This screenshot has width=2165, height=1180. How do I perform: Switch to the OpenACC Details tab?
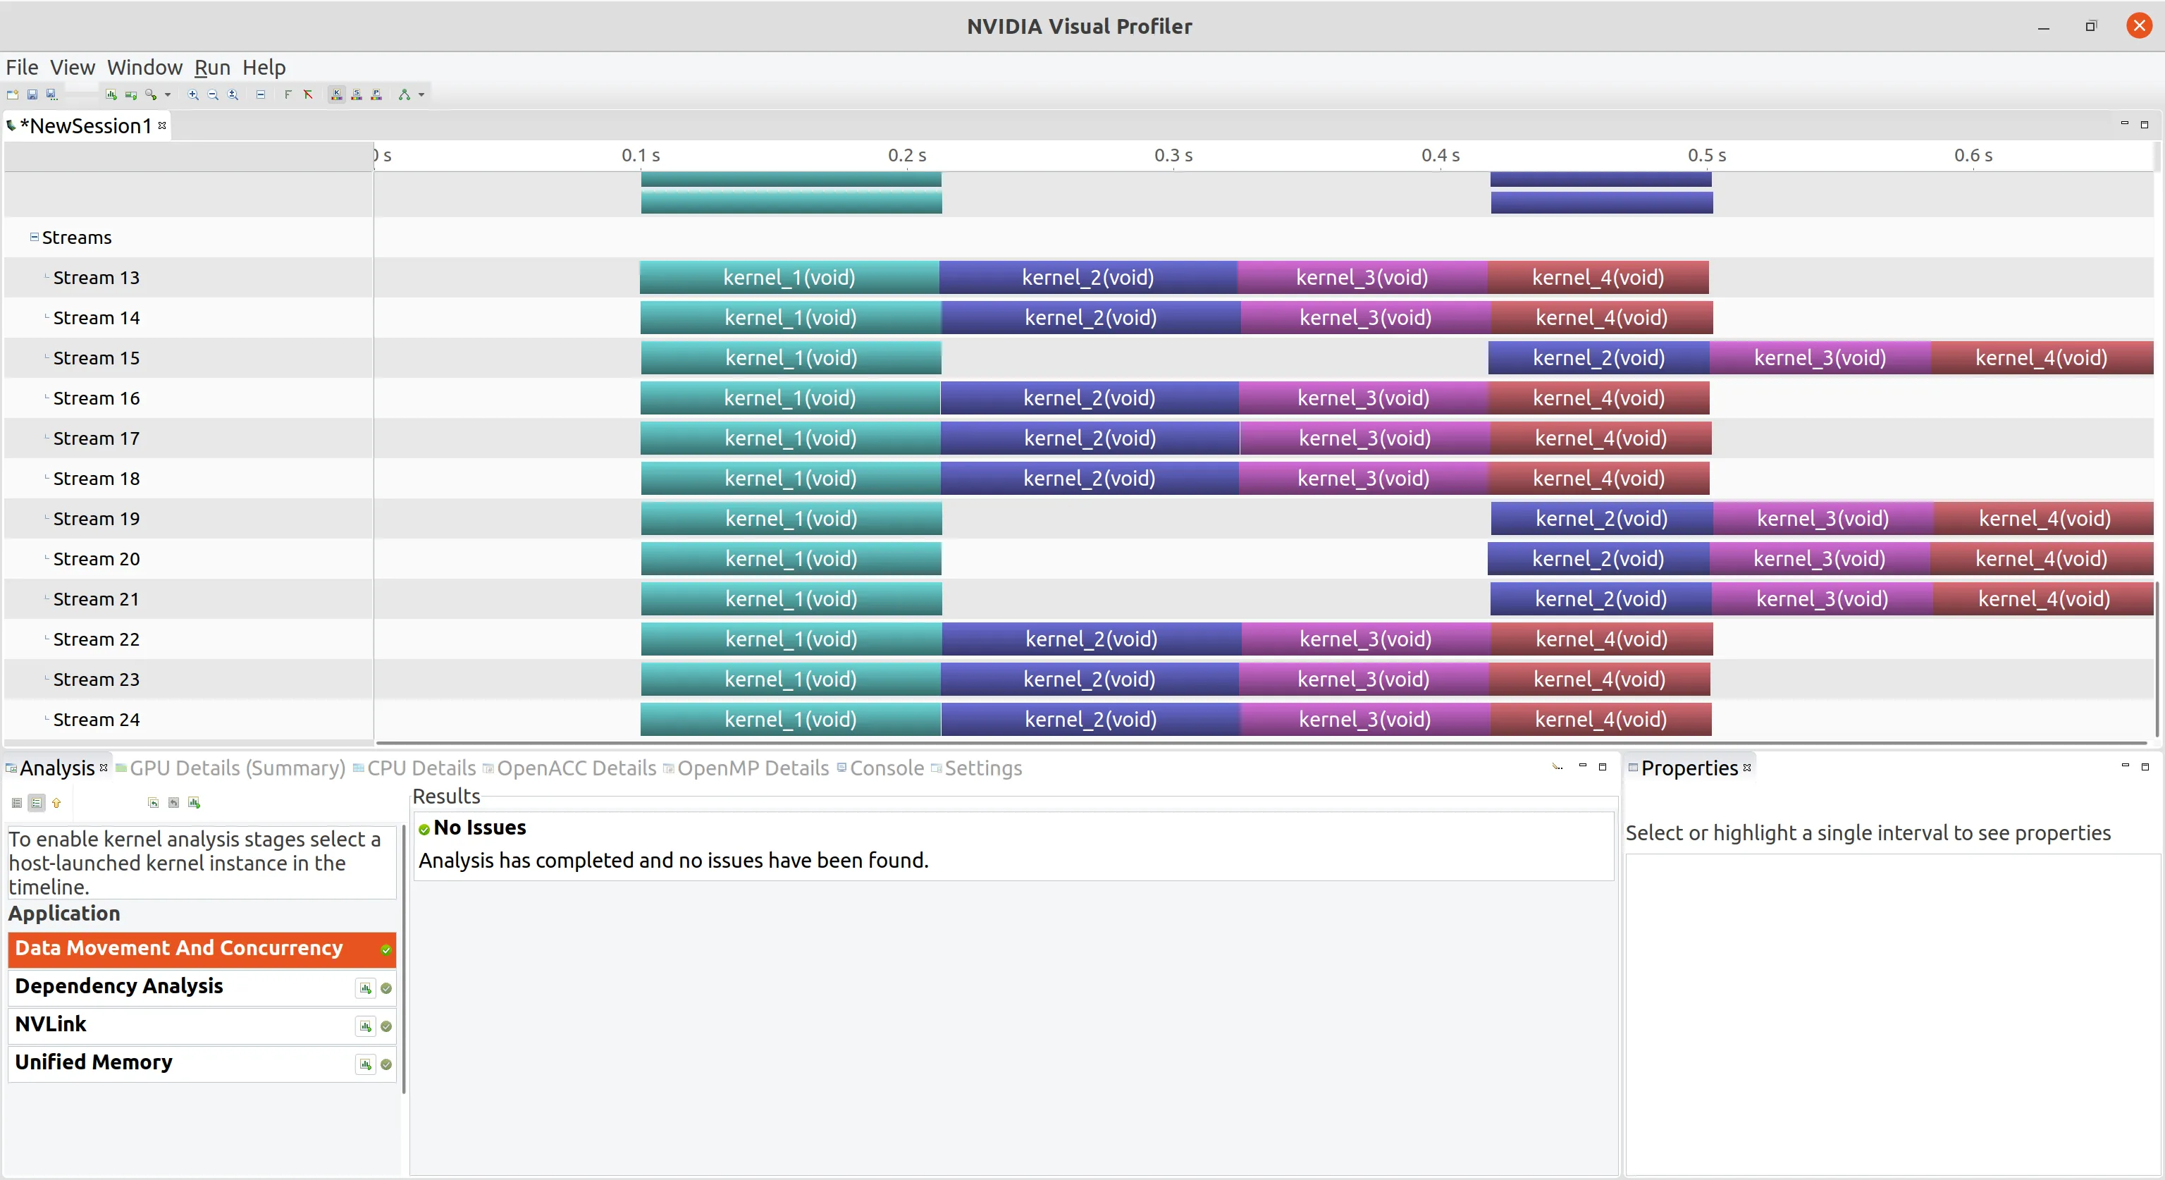[570, 768]
